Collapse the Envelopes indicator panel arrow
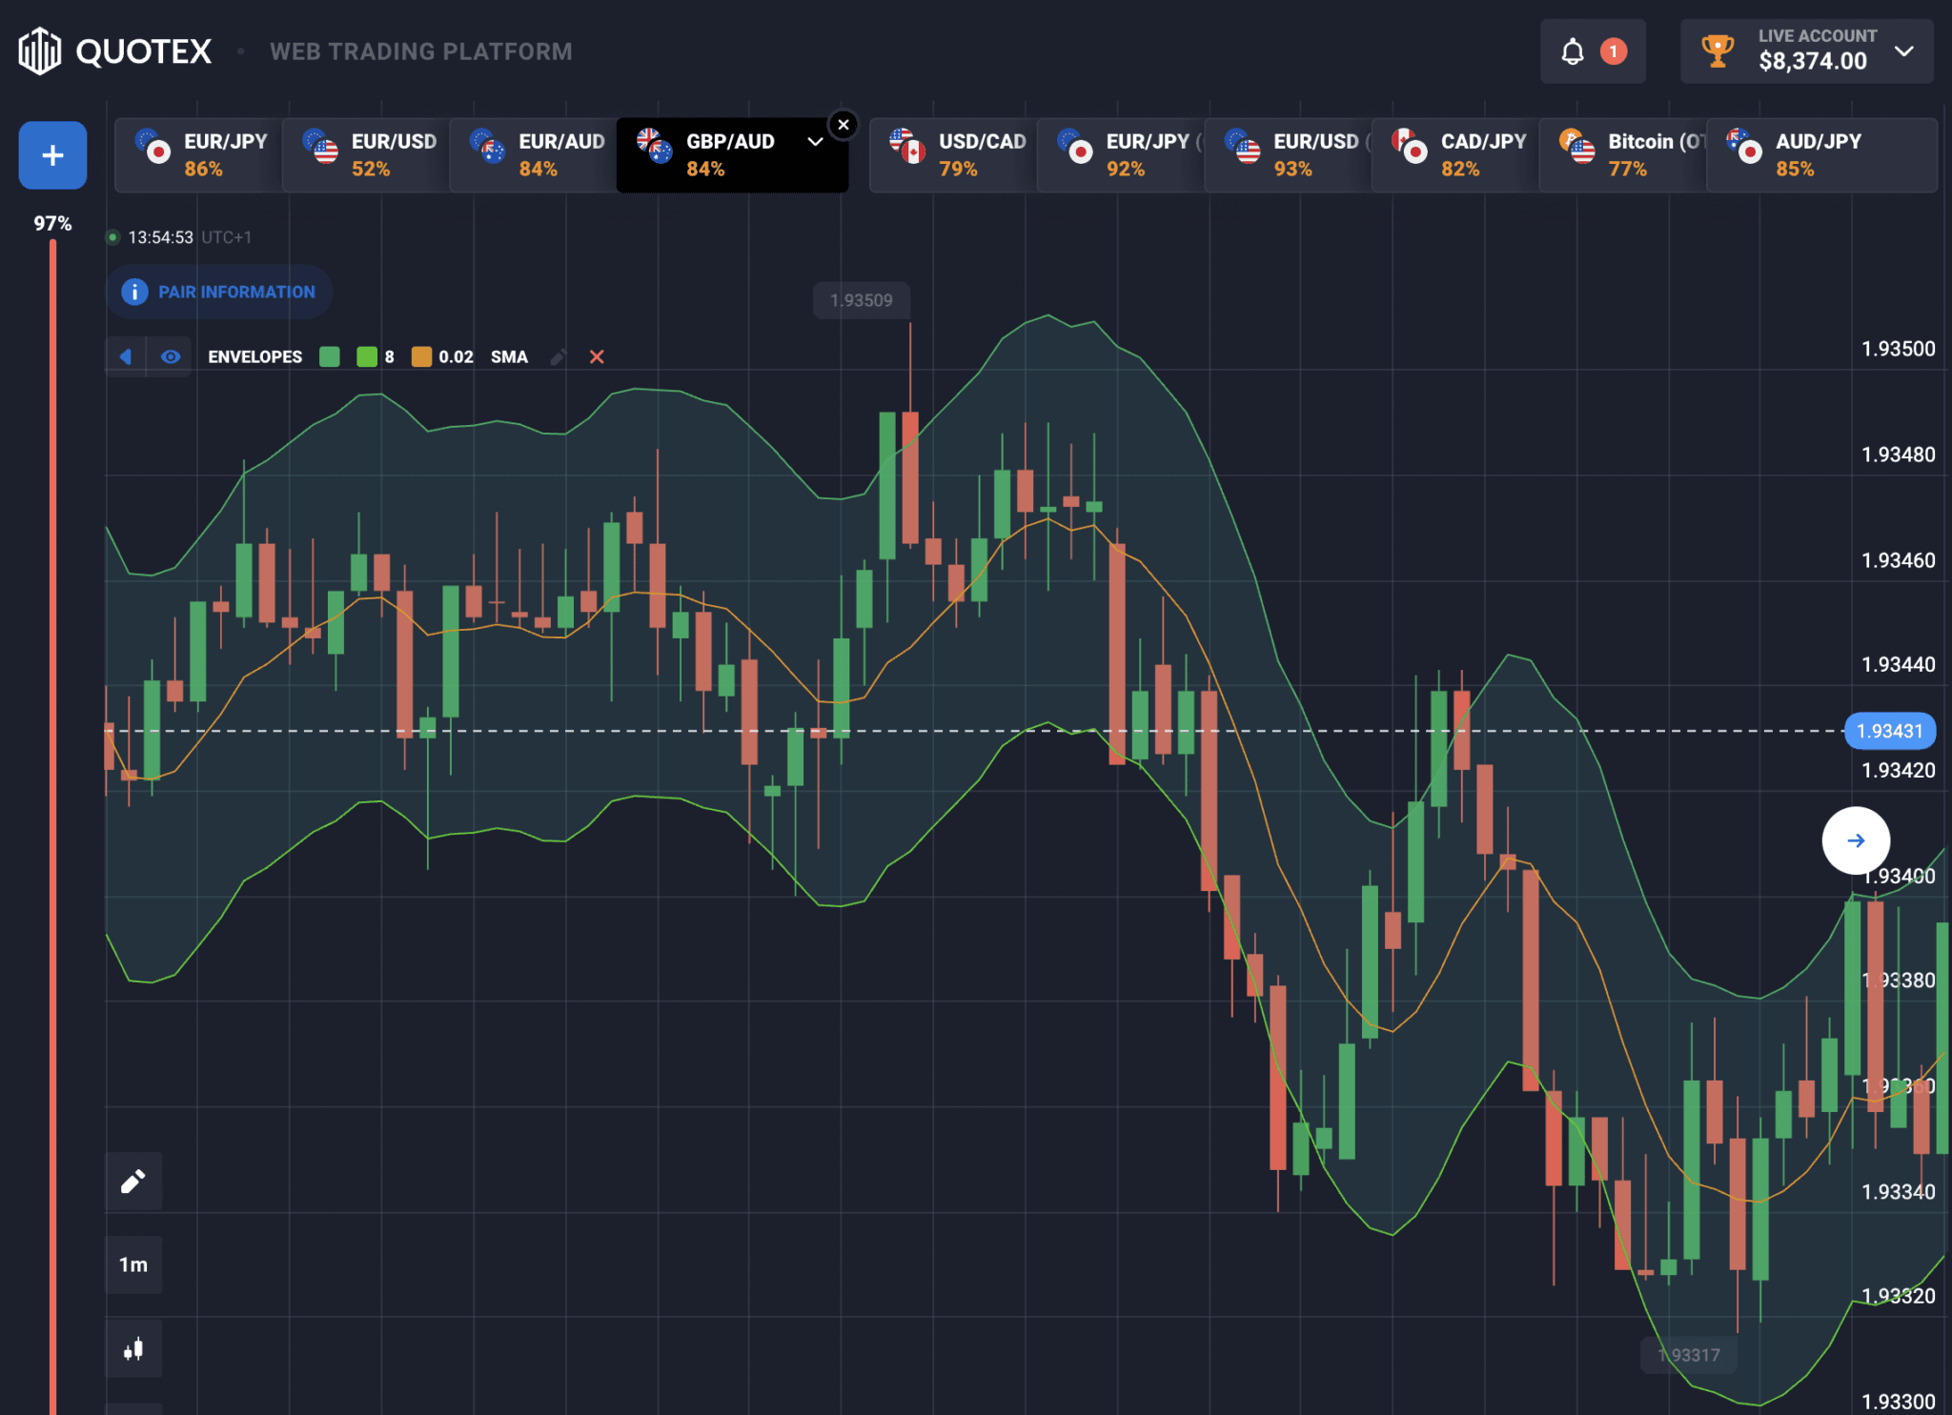1952x1415 pixels. pyautogui.click(x=126, y=357)
